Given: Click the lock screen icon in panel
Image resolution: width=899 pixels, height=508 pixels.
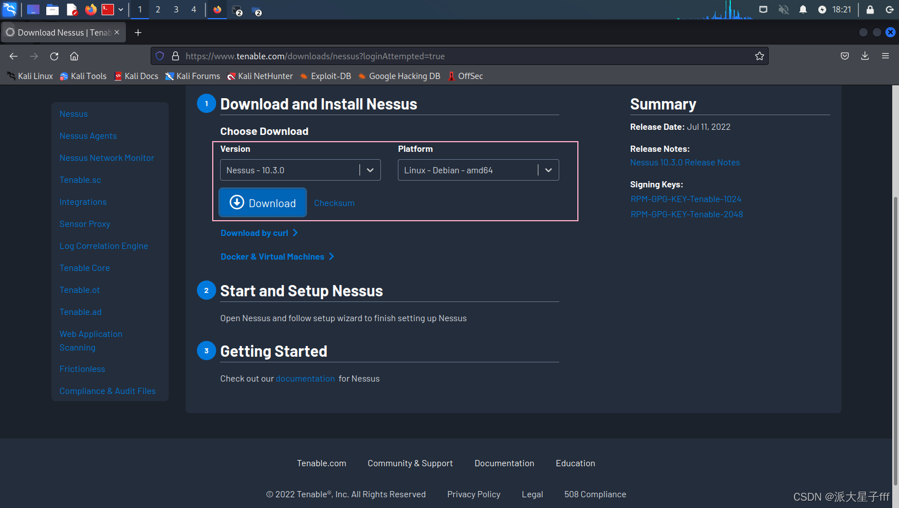Looking at the screenshot, I should coord(870,10).
